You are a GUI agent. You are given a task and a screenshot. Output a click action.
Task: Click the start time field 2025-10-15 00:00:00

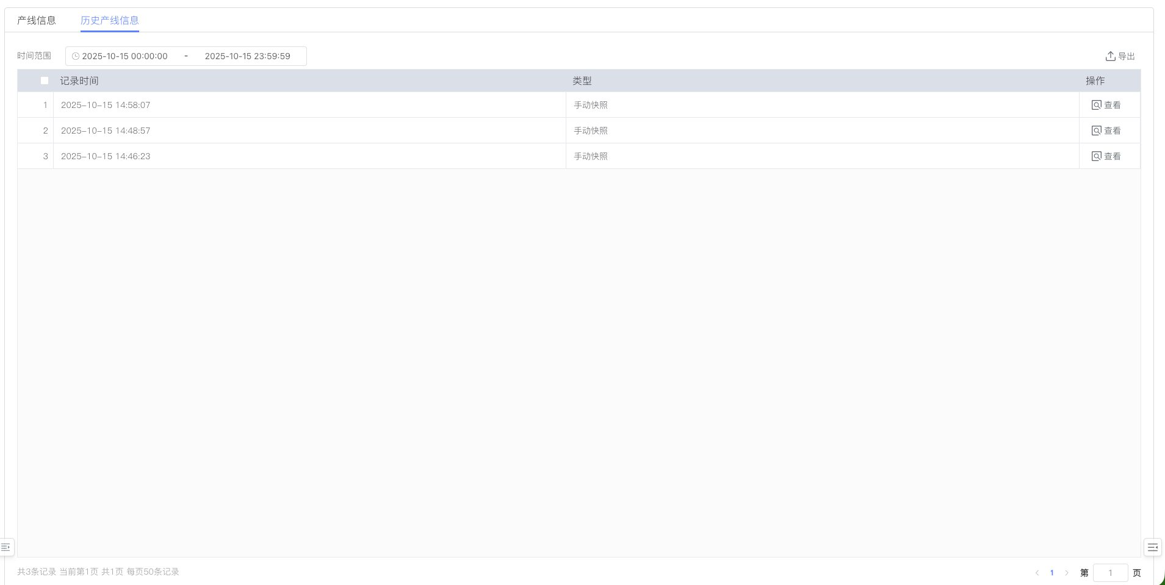(125, 56)
